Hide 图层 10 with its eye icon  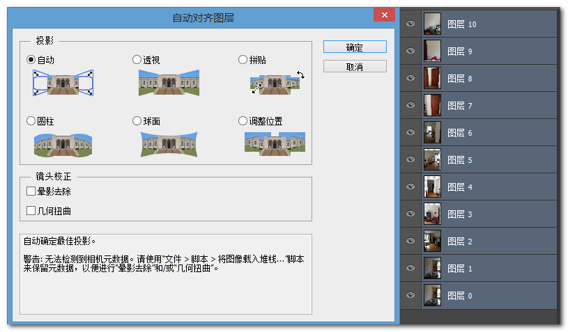coord(410,24)
